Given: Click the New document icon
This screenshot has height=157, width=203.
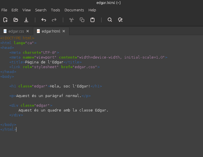Looking at the screenshot, I should click(x=5, y=20).
